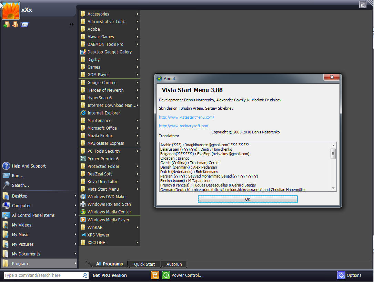Click the Run... icon

coord(6,175)
